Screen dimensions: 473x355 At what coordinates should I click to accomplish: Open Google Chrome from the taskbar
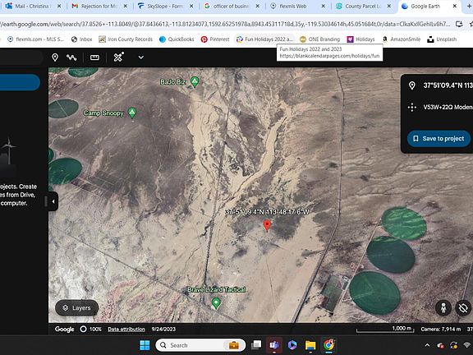(x=328, y=345)
